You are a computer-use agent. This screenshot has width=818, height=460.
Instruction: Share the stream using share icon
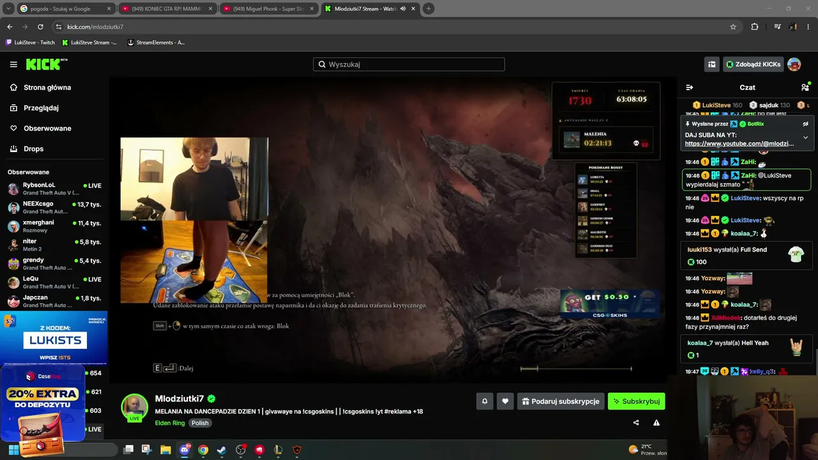tap(636, 422)
